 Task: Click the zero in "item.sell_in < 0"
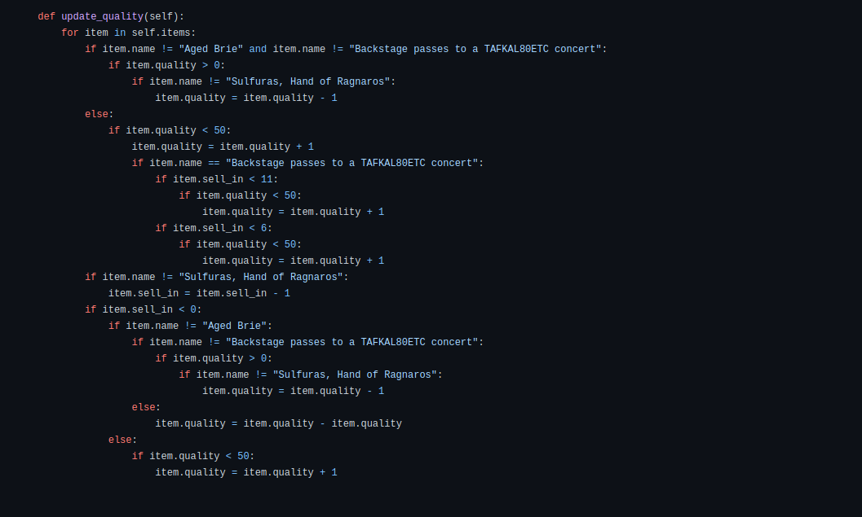pyautogui.click(x=193, y=309)
